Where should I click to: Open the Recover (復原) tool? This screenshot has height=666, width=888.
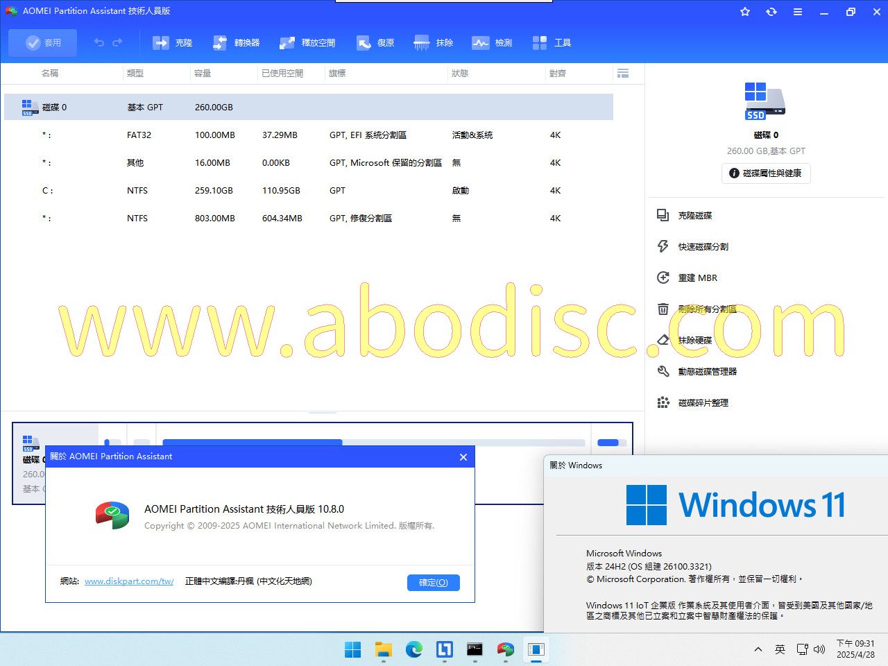click(375, 43)
